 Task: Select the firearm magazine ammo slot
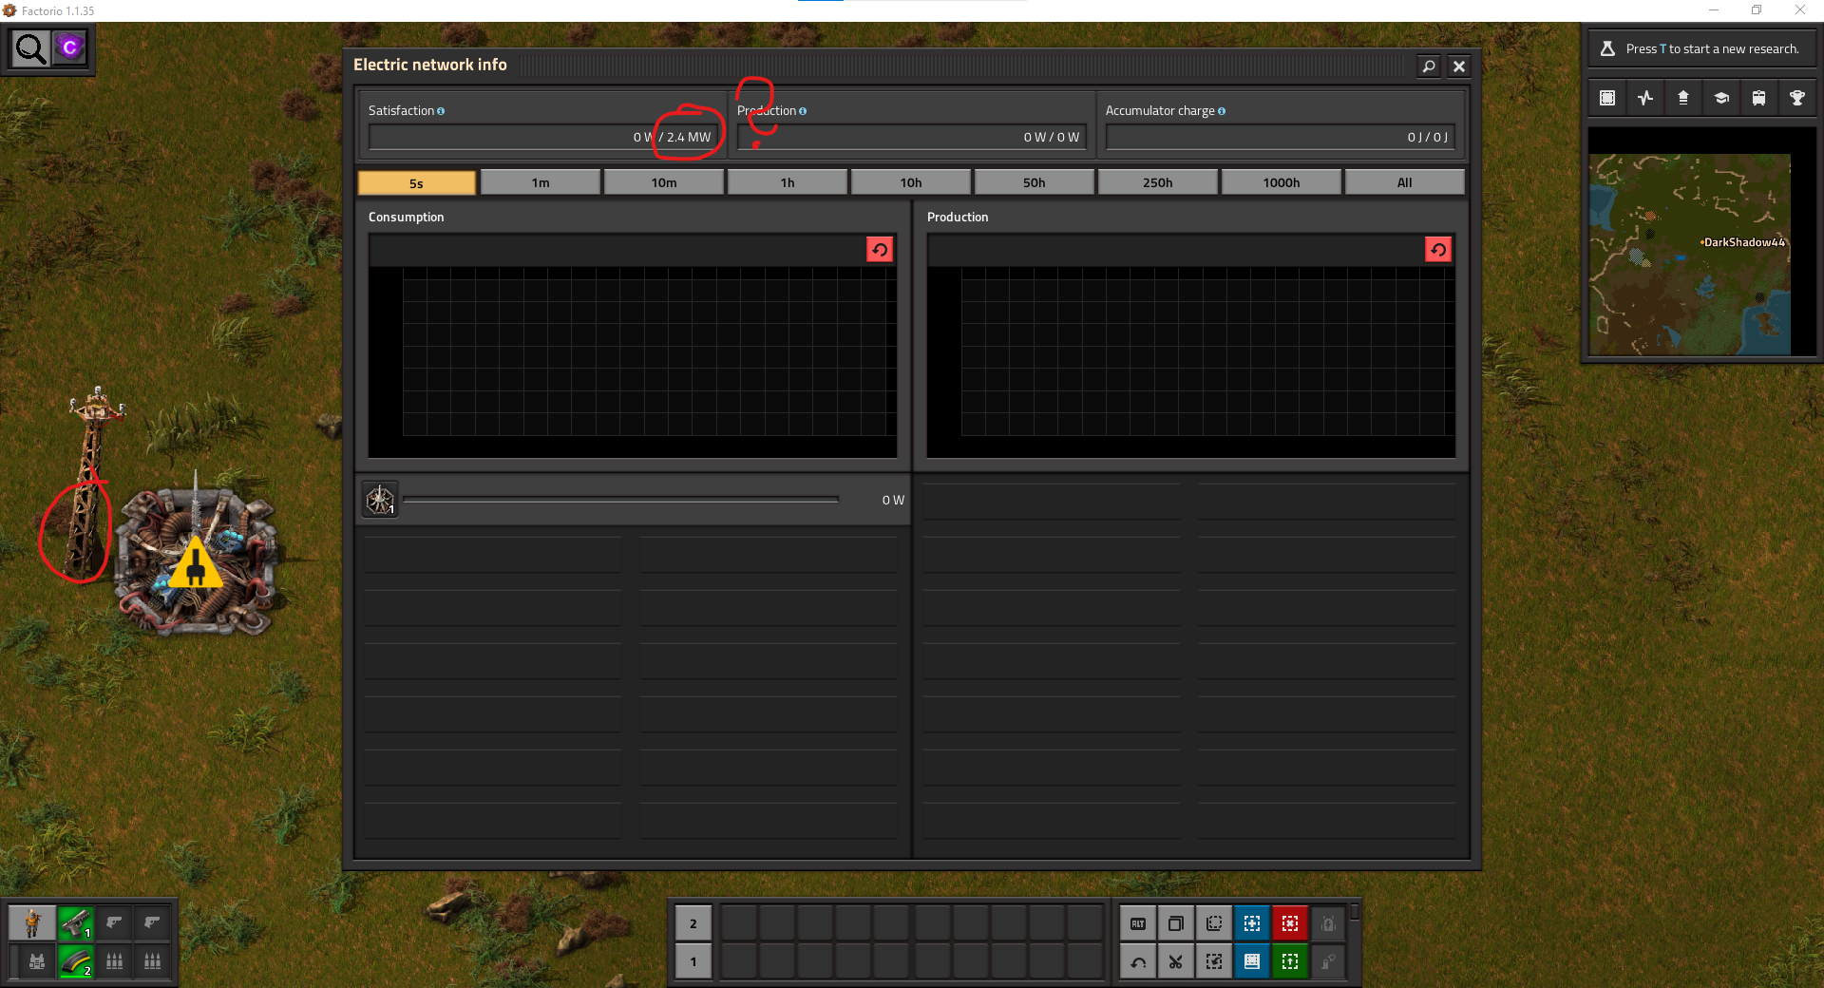(75, 961)
